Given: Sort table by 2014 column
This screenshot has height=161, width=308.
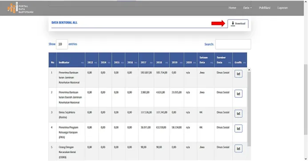Looking at the screenshot, I should 105,60.
